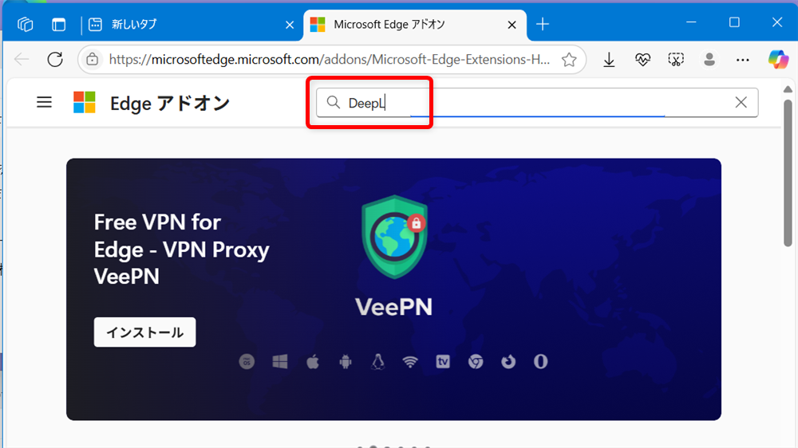Launch Copilot from the toolbar
798x448 pixels.
pos(777,60)
